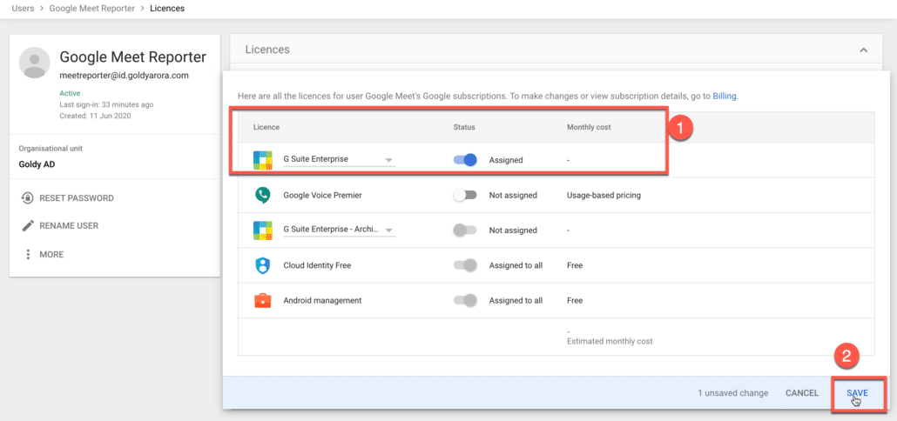
Task: Toggle the G Suite Enterprise Archived licence switch
Action: pyautogui.click(x=464, y=231)
